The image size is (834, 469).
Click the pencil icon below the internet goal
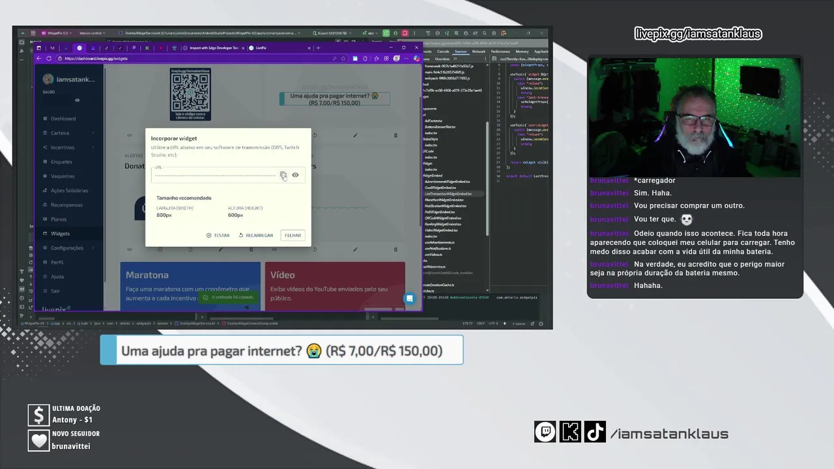click(355, 135)
